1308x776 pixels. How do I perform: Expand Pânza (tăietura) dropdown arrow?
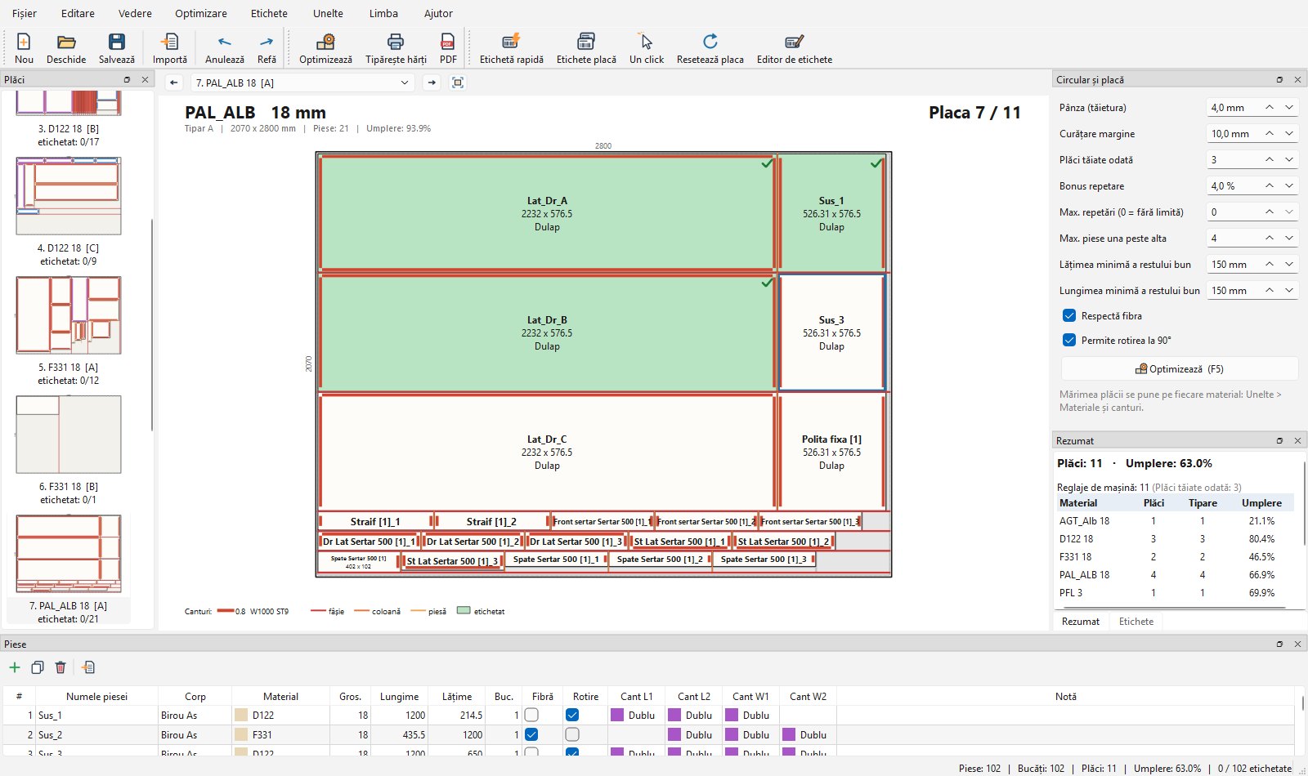point(1289,107)
